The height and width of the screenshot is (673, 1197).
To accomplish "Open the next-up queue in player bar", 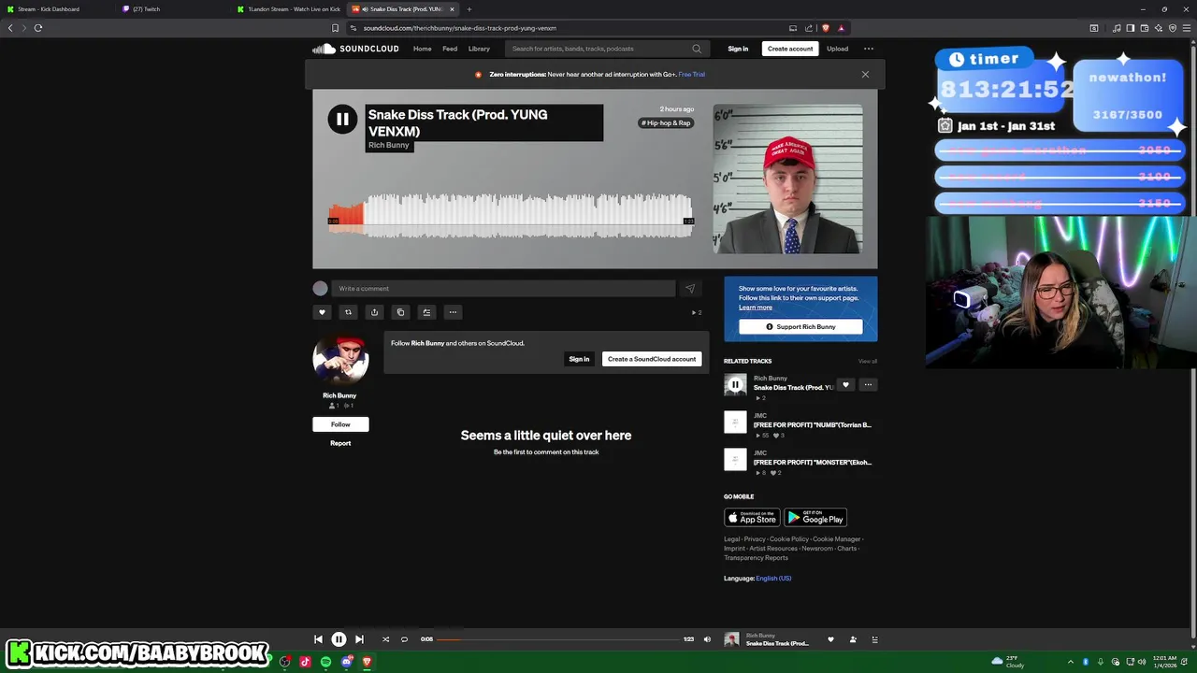I will pos(875,639).
